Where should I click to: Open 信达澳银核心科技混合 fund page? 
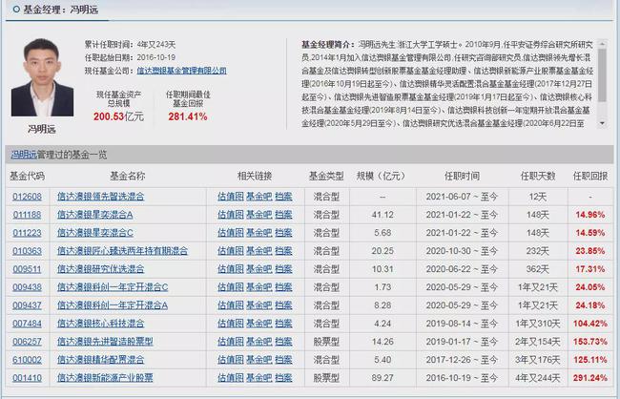pos(101,324)
